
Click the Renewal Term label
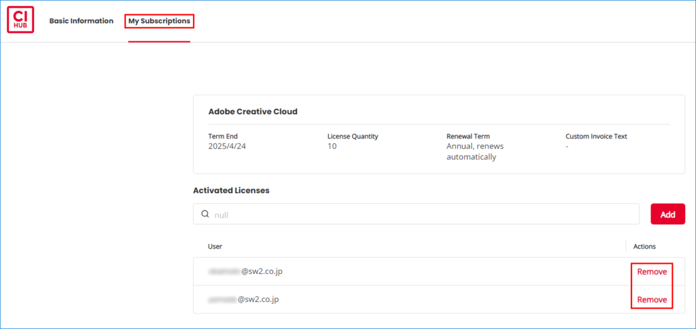coord(468,137)
